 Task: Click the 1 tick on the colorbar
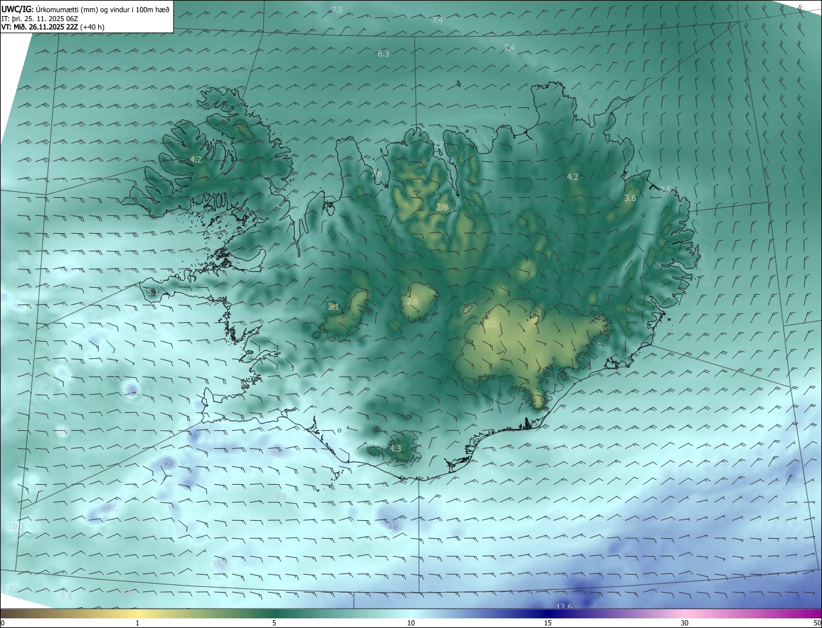[137, 623]
